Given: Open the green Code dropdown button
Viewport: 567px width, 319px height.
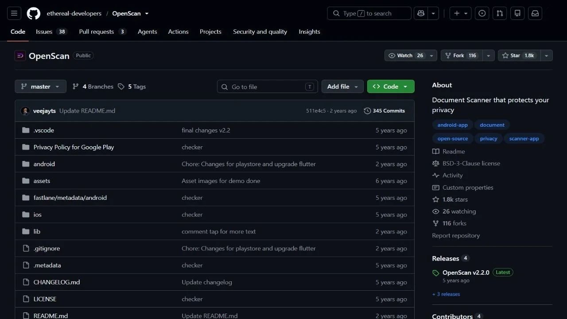Looking at the screenshot, I should pyautogui.click(x=391, y=86).
